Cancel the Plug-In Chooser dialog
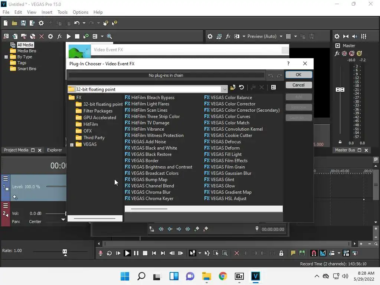Image resolution: width=380 pixels, height=285 pixels. tap(299, 85)
